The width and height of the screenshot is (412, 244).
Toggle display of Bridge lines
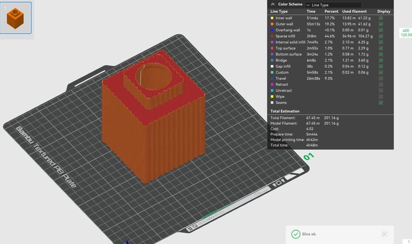381,60
